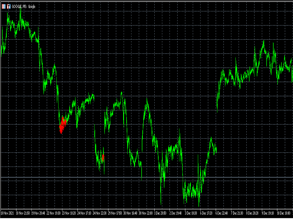Image resolution: width=293 pixels, height=219 pixels.
Task: Click the Depth of Market grid icon
Action: pos(4,6)
